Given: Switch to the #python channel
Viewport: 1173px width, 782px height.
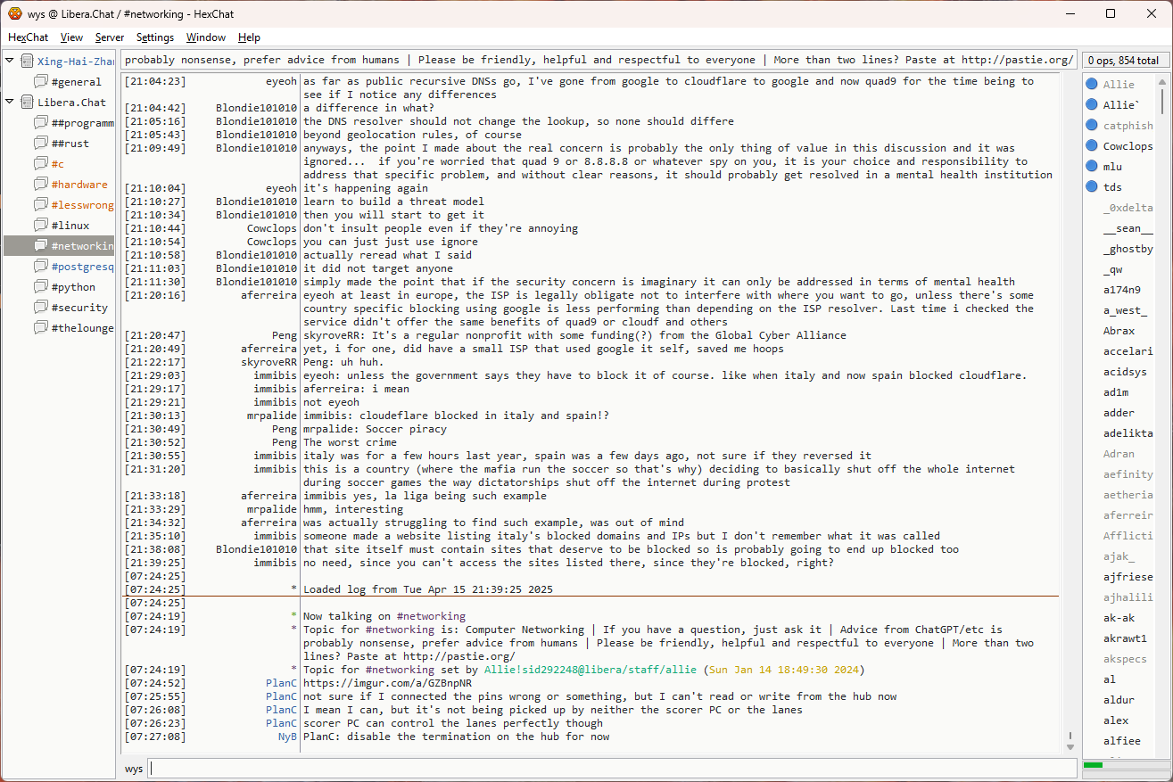Looking at the screenshot, I should click(73, 286).
